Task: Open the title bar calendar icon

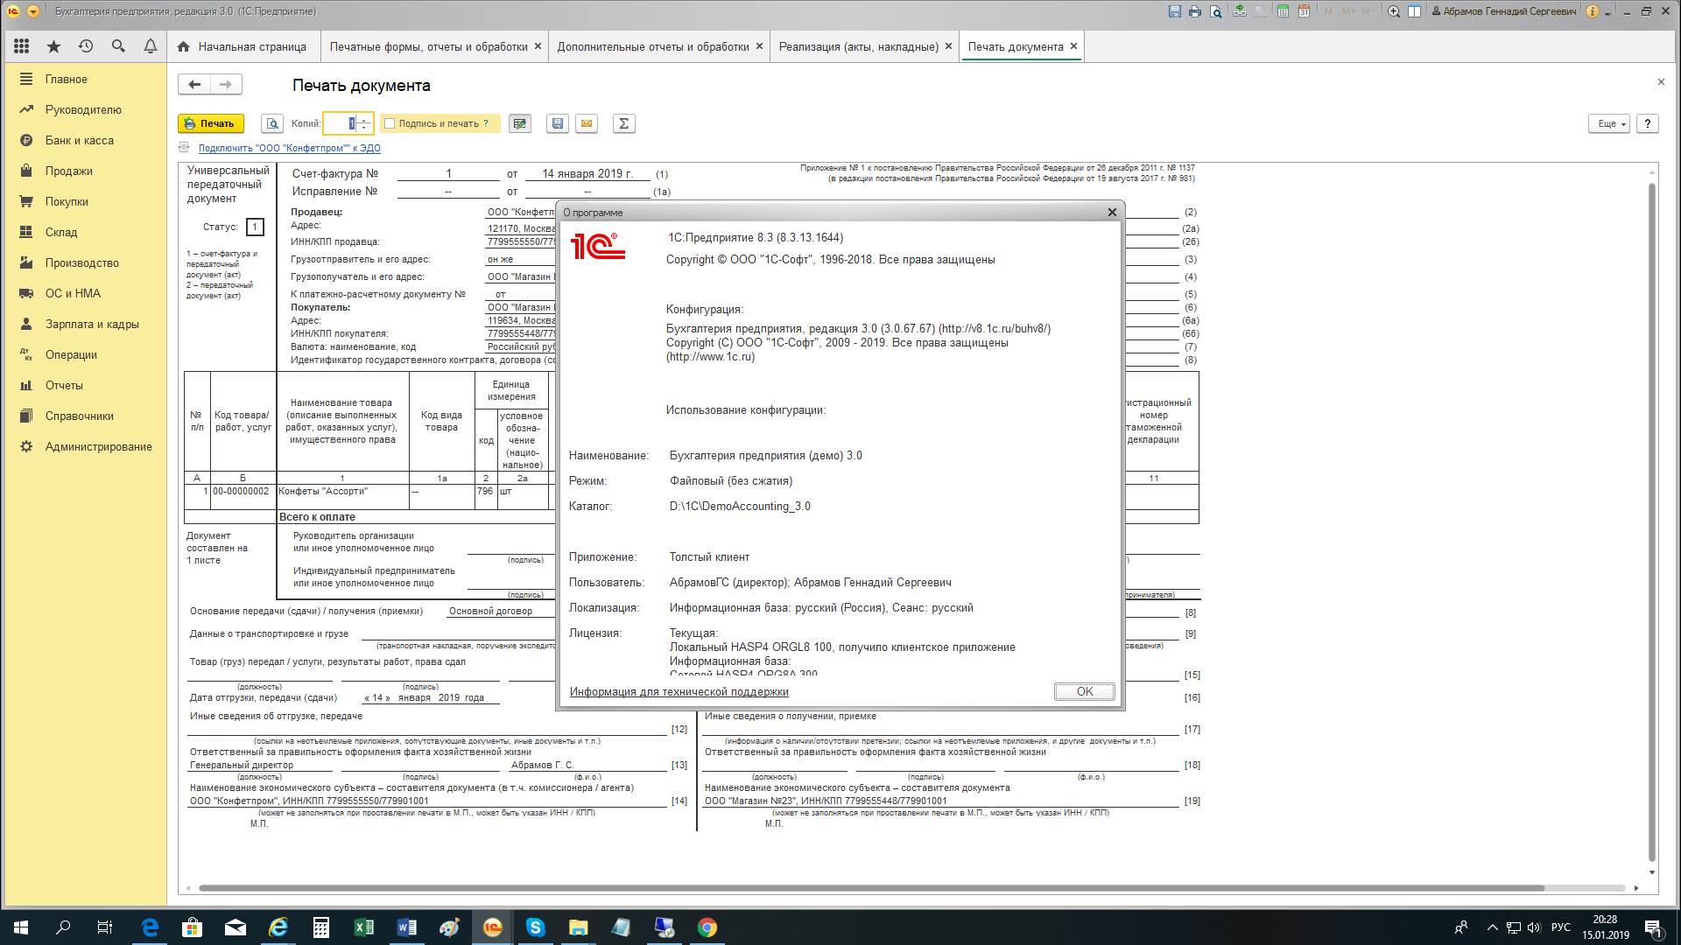Action: [1304, 11]
